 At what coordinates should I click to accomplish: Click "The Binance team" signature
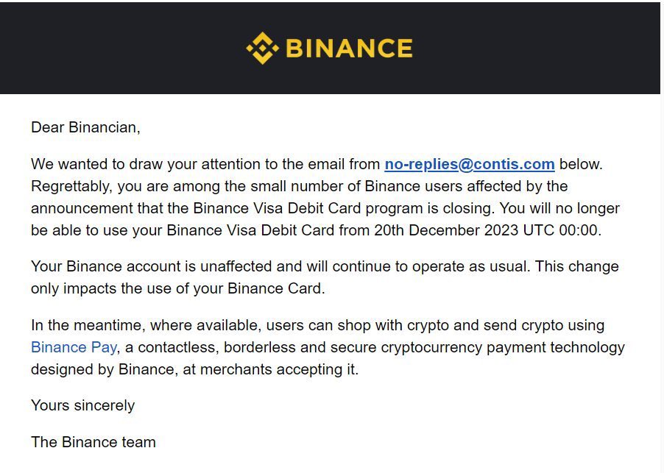pyautogui.click(x=93, y=442)
